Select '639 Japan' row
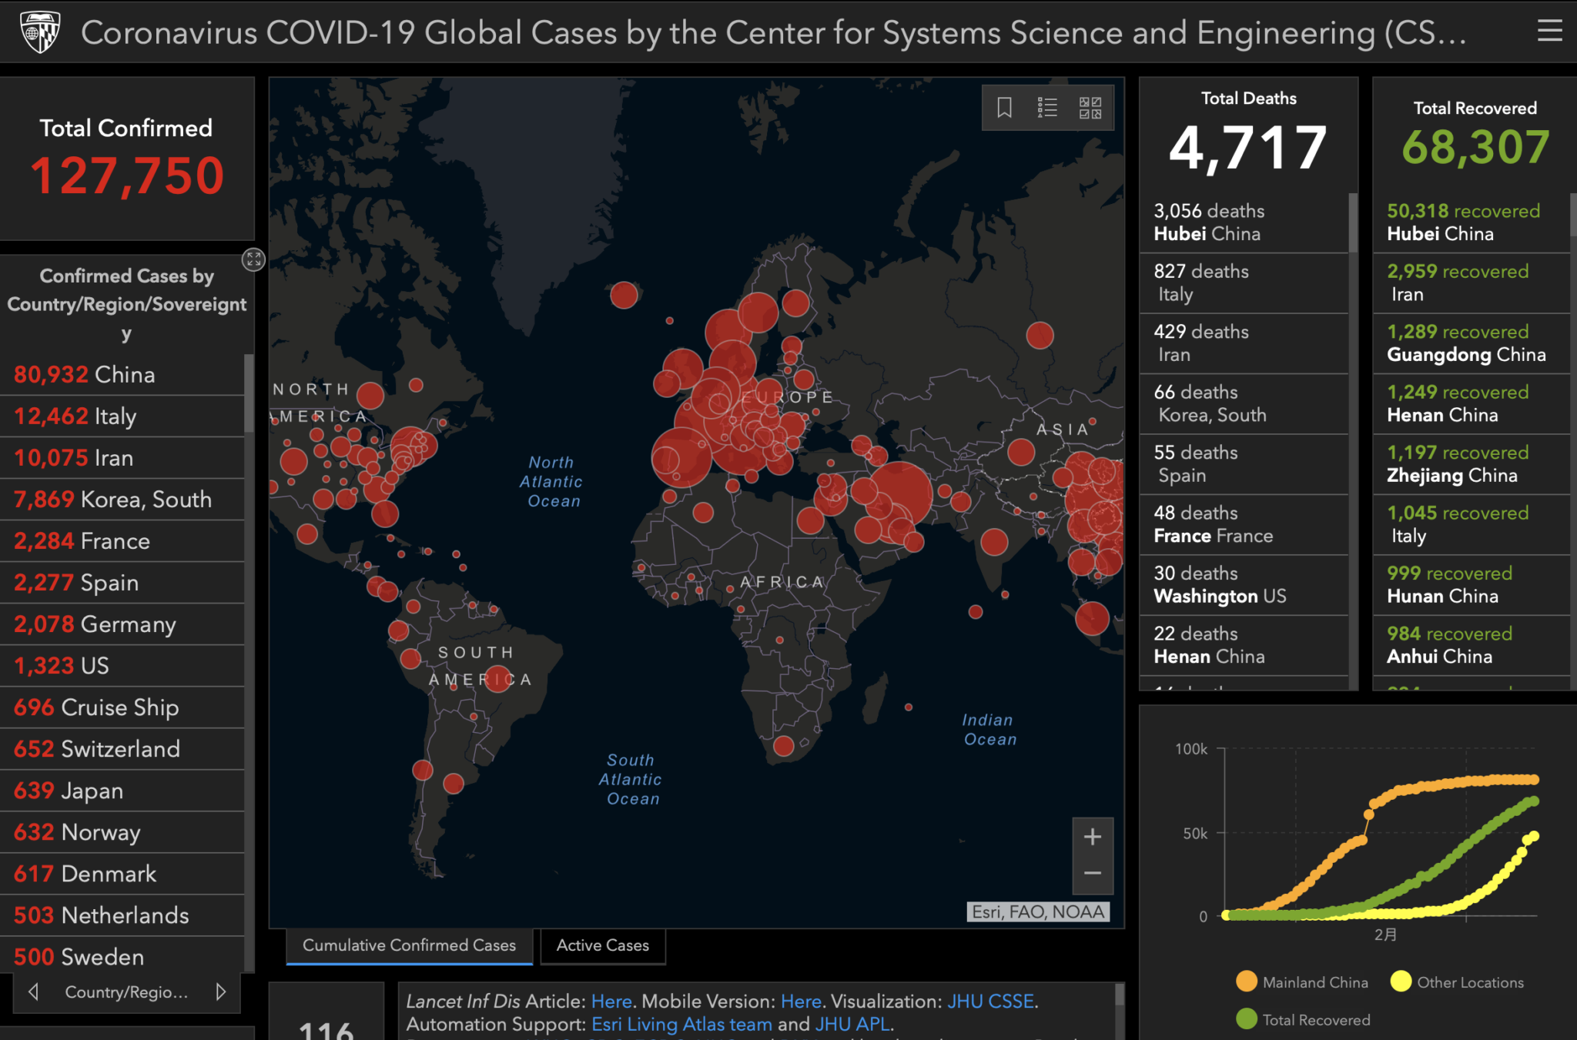The image size is (1577, 1040). coord(122,791)
